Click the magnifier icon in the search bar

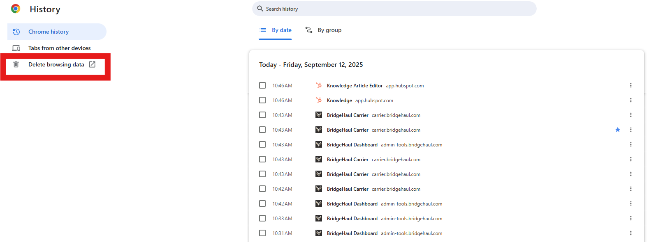(260, 9)
